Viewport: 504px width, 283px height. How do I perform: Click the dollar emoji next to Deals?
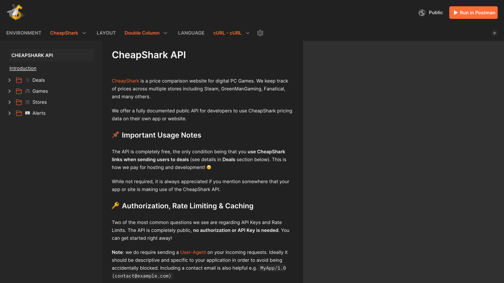(28, 80)
